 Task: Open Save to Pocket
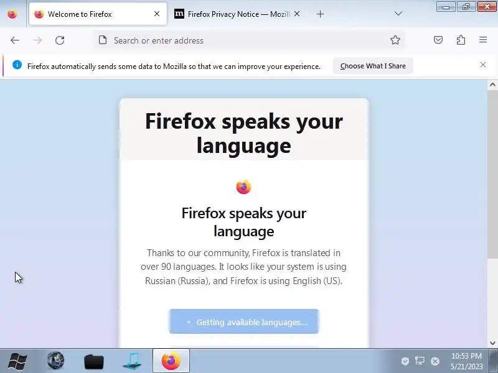438,40
